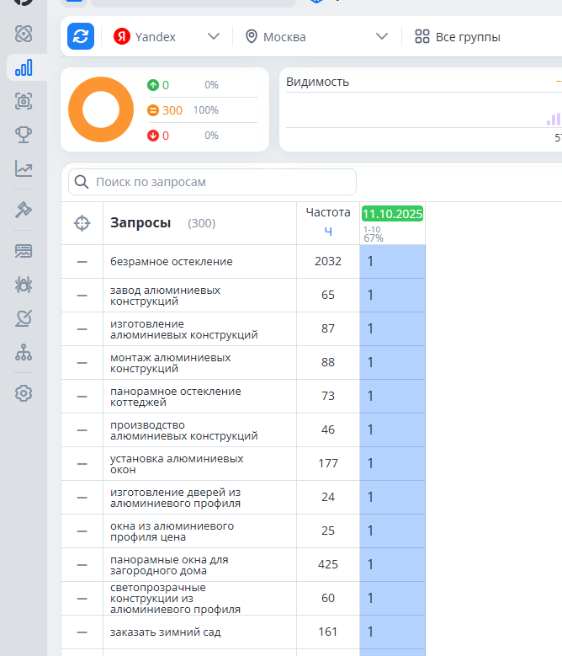This screenshot has height=656, width=562.
Task: Click the target crosshair icon in table header
Action: coord(82,223)
